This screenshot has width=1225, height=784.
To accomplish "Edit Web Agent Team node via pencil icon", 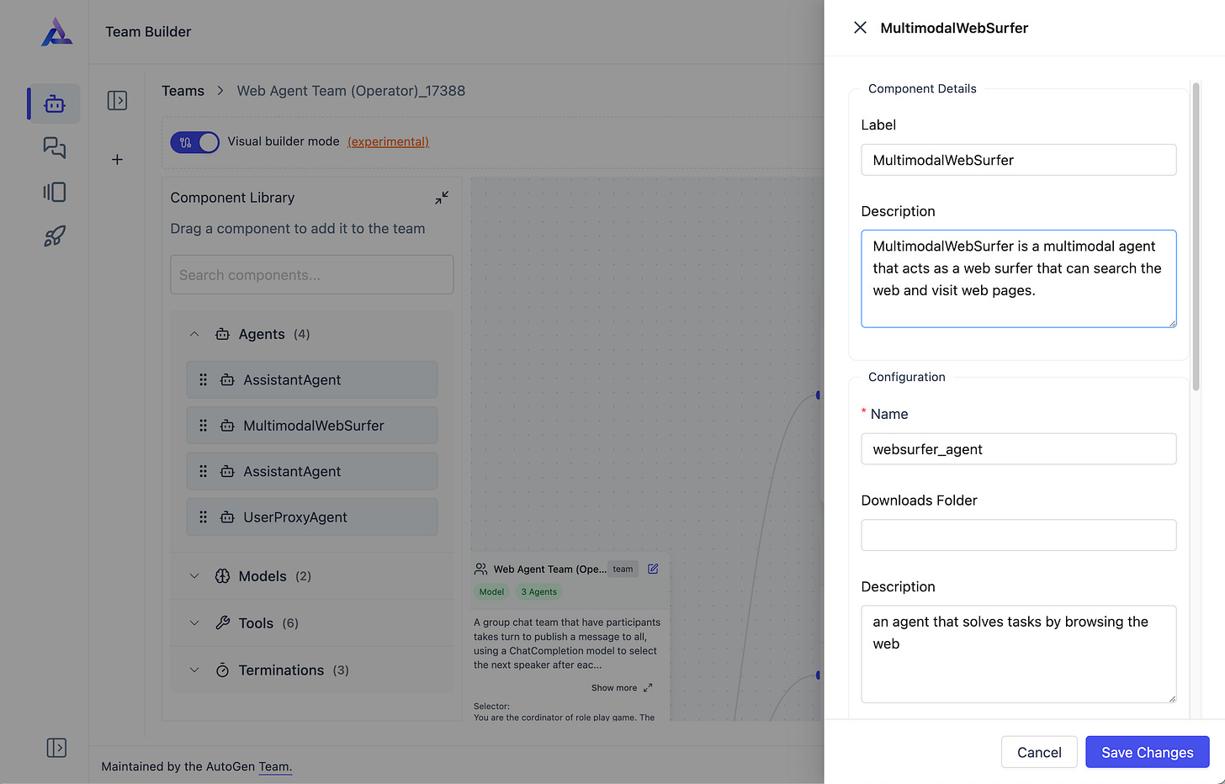I will click(x=652, y=569).
